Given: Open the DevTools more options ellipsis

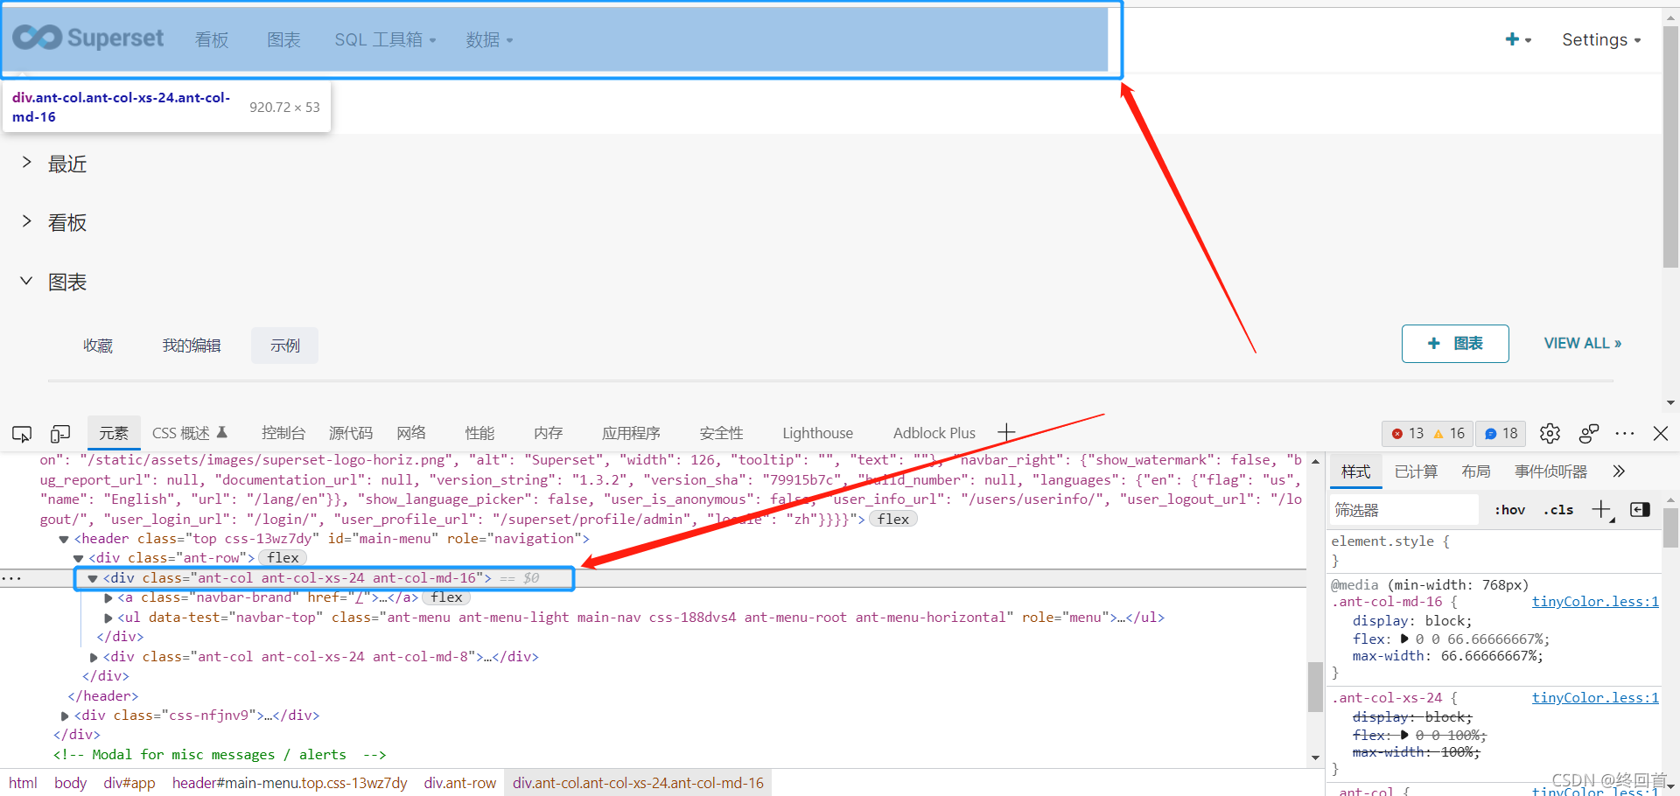Looking at the screenshot, I should 1625,433.
